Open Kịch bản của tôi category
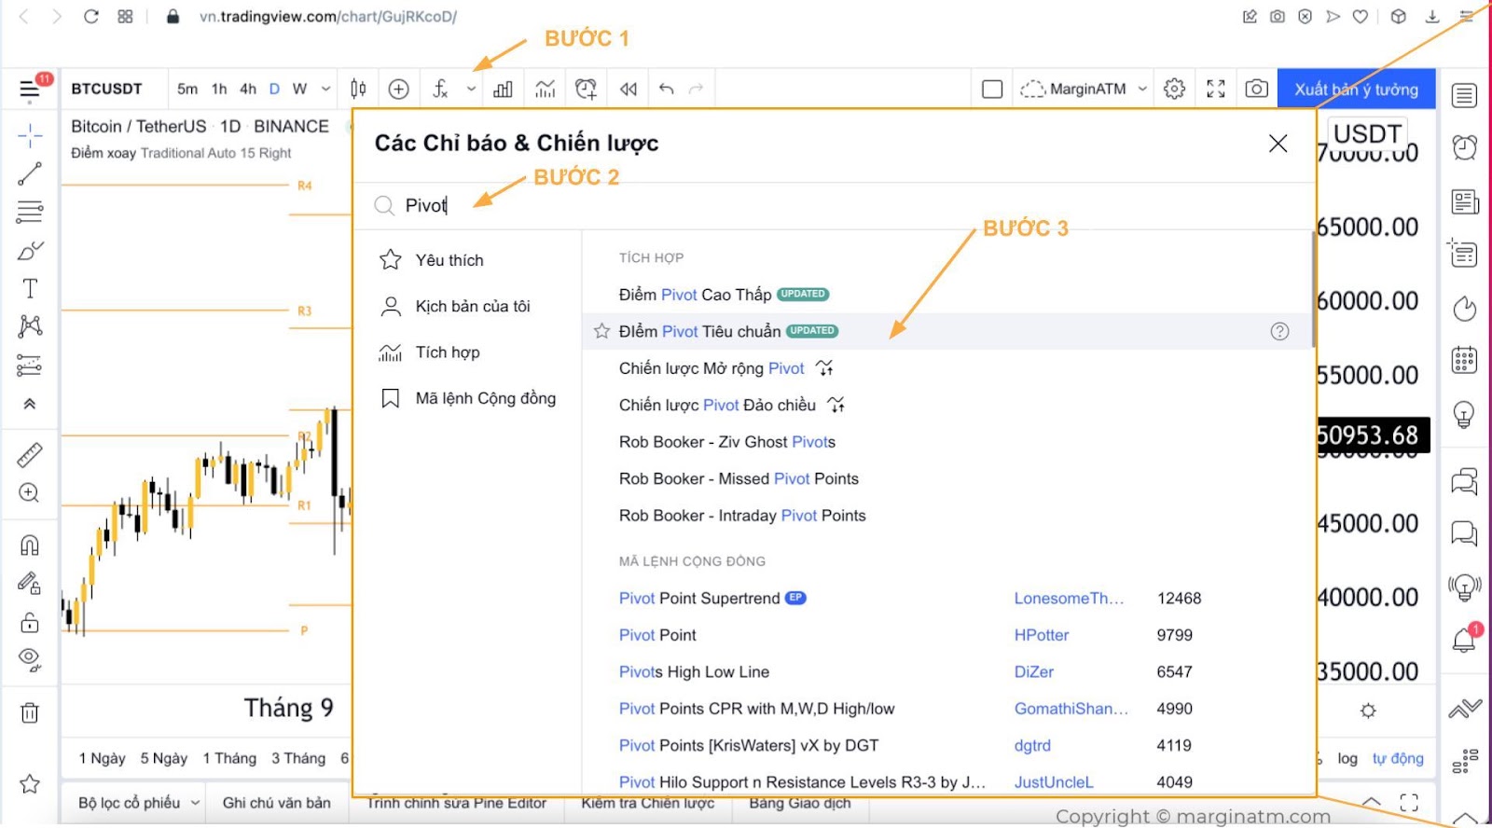1492x828 pixels. click(455, 306)
